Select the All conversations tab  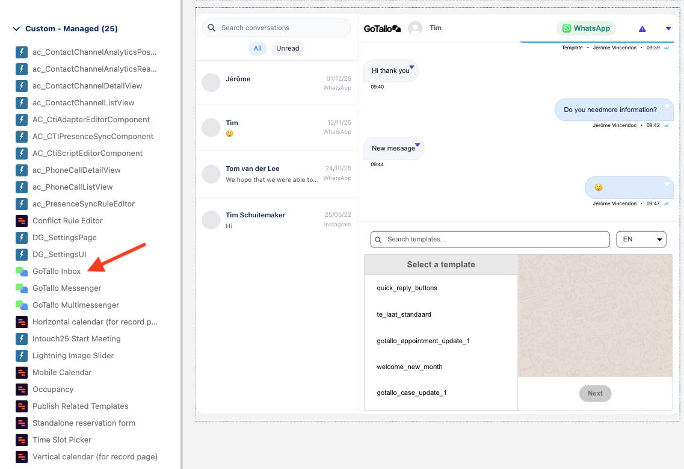[257, 48]
